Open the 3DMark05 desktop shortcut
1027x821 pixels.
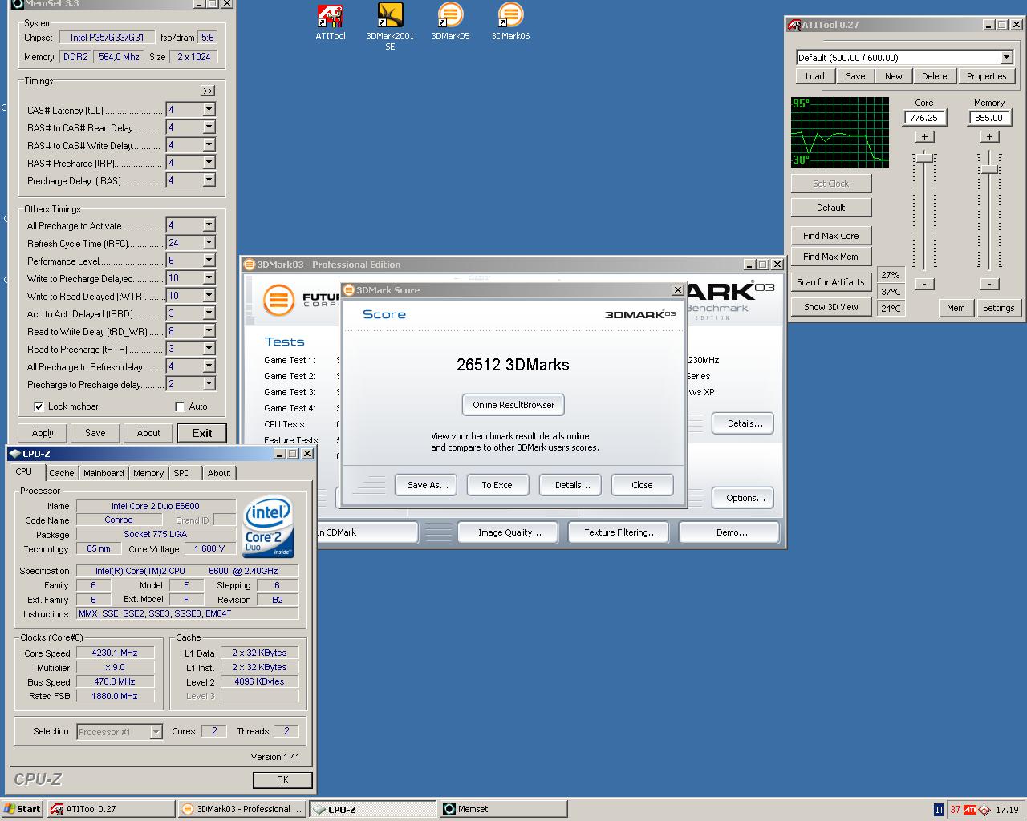450,22
